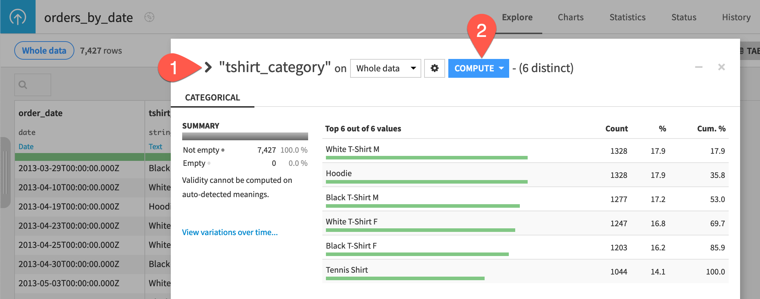Image resolution: width=760 pixels, height=299 pixels.
Task: Open the Status tab
Action: (x=684, y=17)
